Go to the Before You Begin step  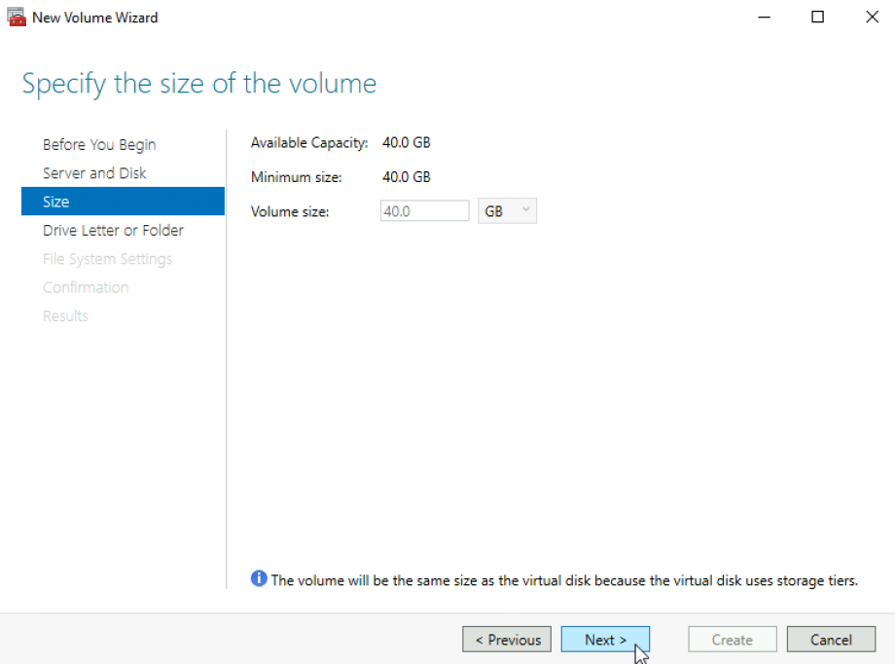point(99,145)
